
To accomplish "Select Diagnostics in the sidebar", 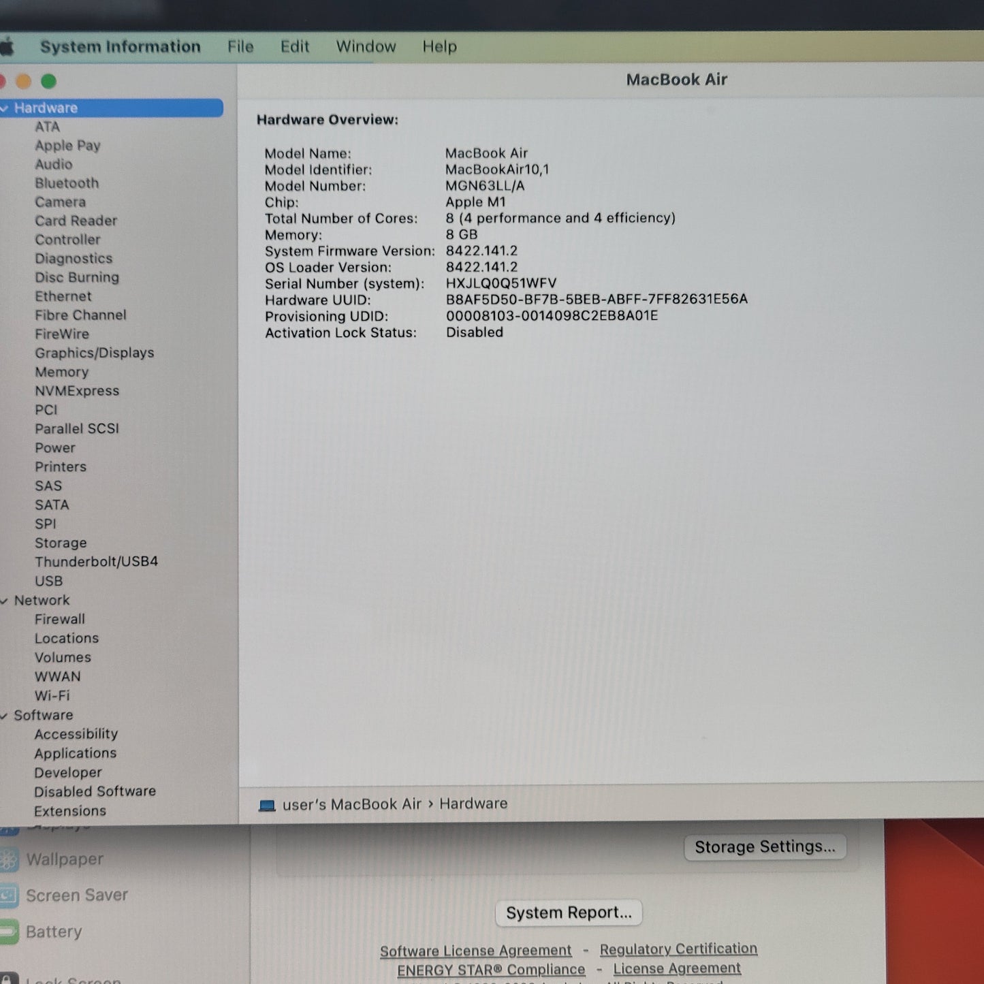I will (x=74, y=259).
